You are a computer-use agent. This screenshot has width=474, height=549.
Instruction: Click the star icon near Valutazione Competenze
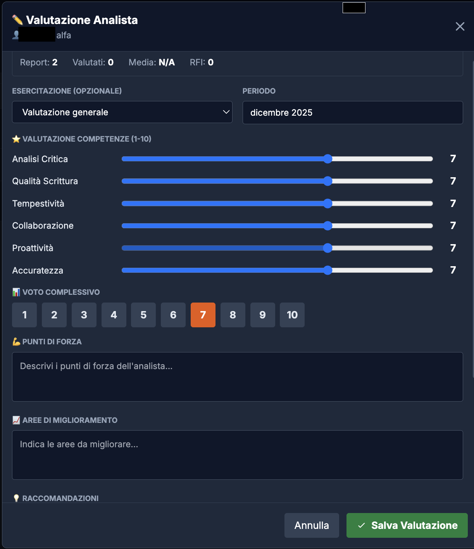click(16, 139)
